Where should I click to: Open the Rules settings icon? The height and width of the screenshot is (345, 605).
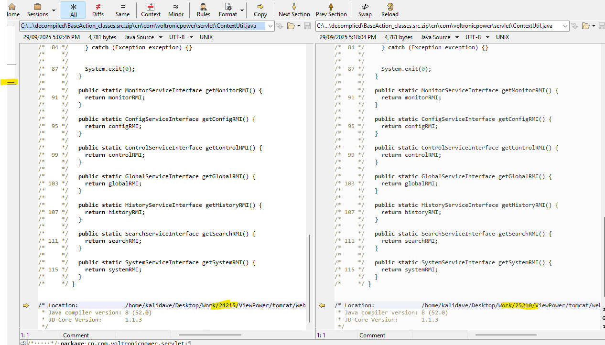click(204, 10)
